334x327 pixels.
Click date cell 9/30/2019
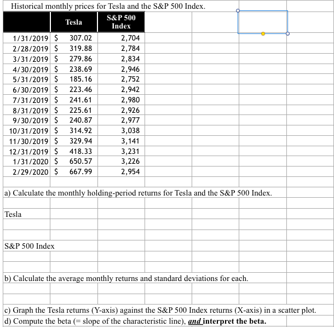pos(27,121)
